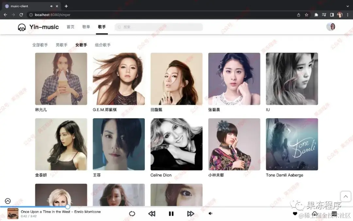Switch to the 首页 tab

70,27
